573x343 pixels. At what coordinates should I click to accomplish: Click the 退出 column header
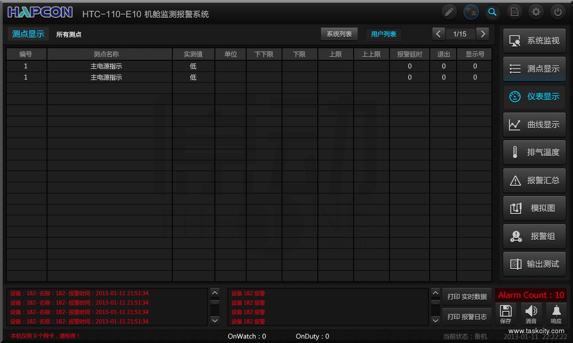click(x=443, y=54)
